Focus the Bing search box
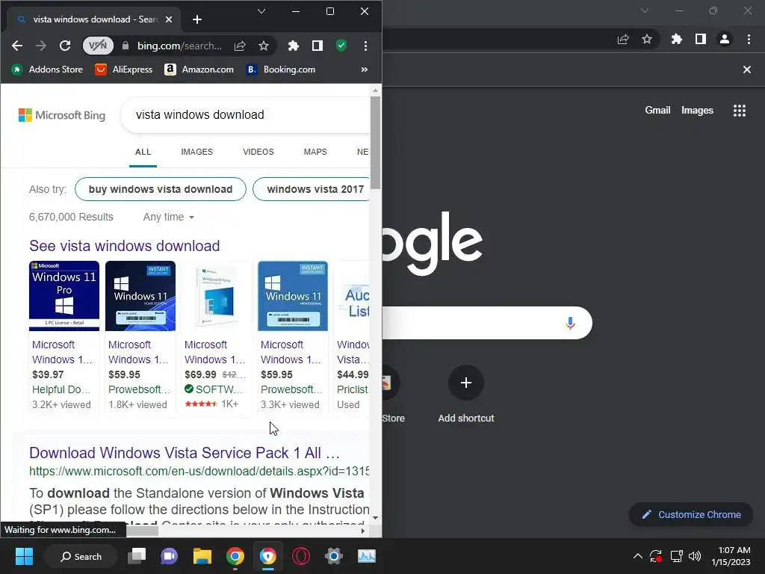 point(245,114)
